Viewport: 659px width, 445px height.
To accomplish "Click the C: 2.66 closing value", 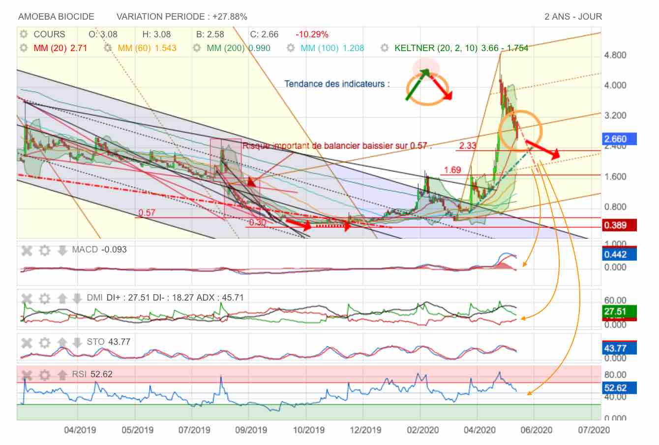I will pos(264,34).
